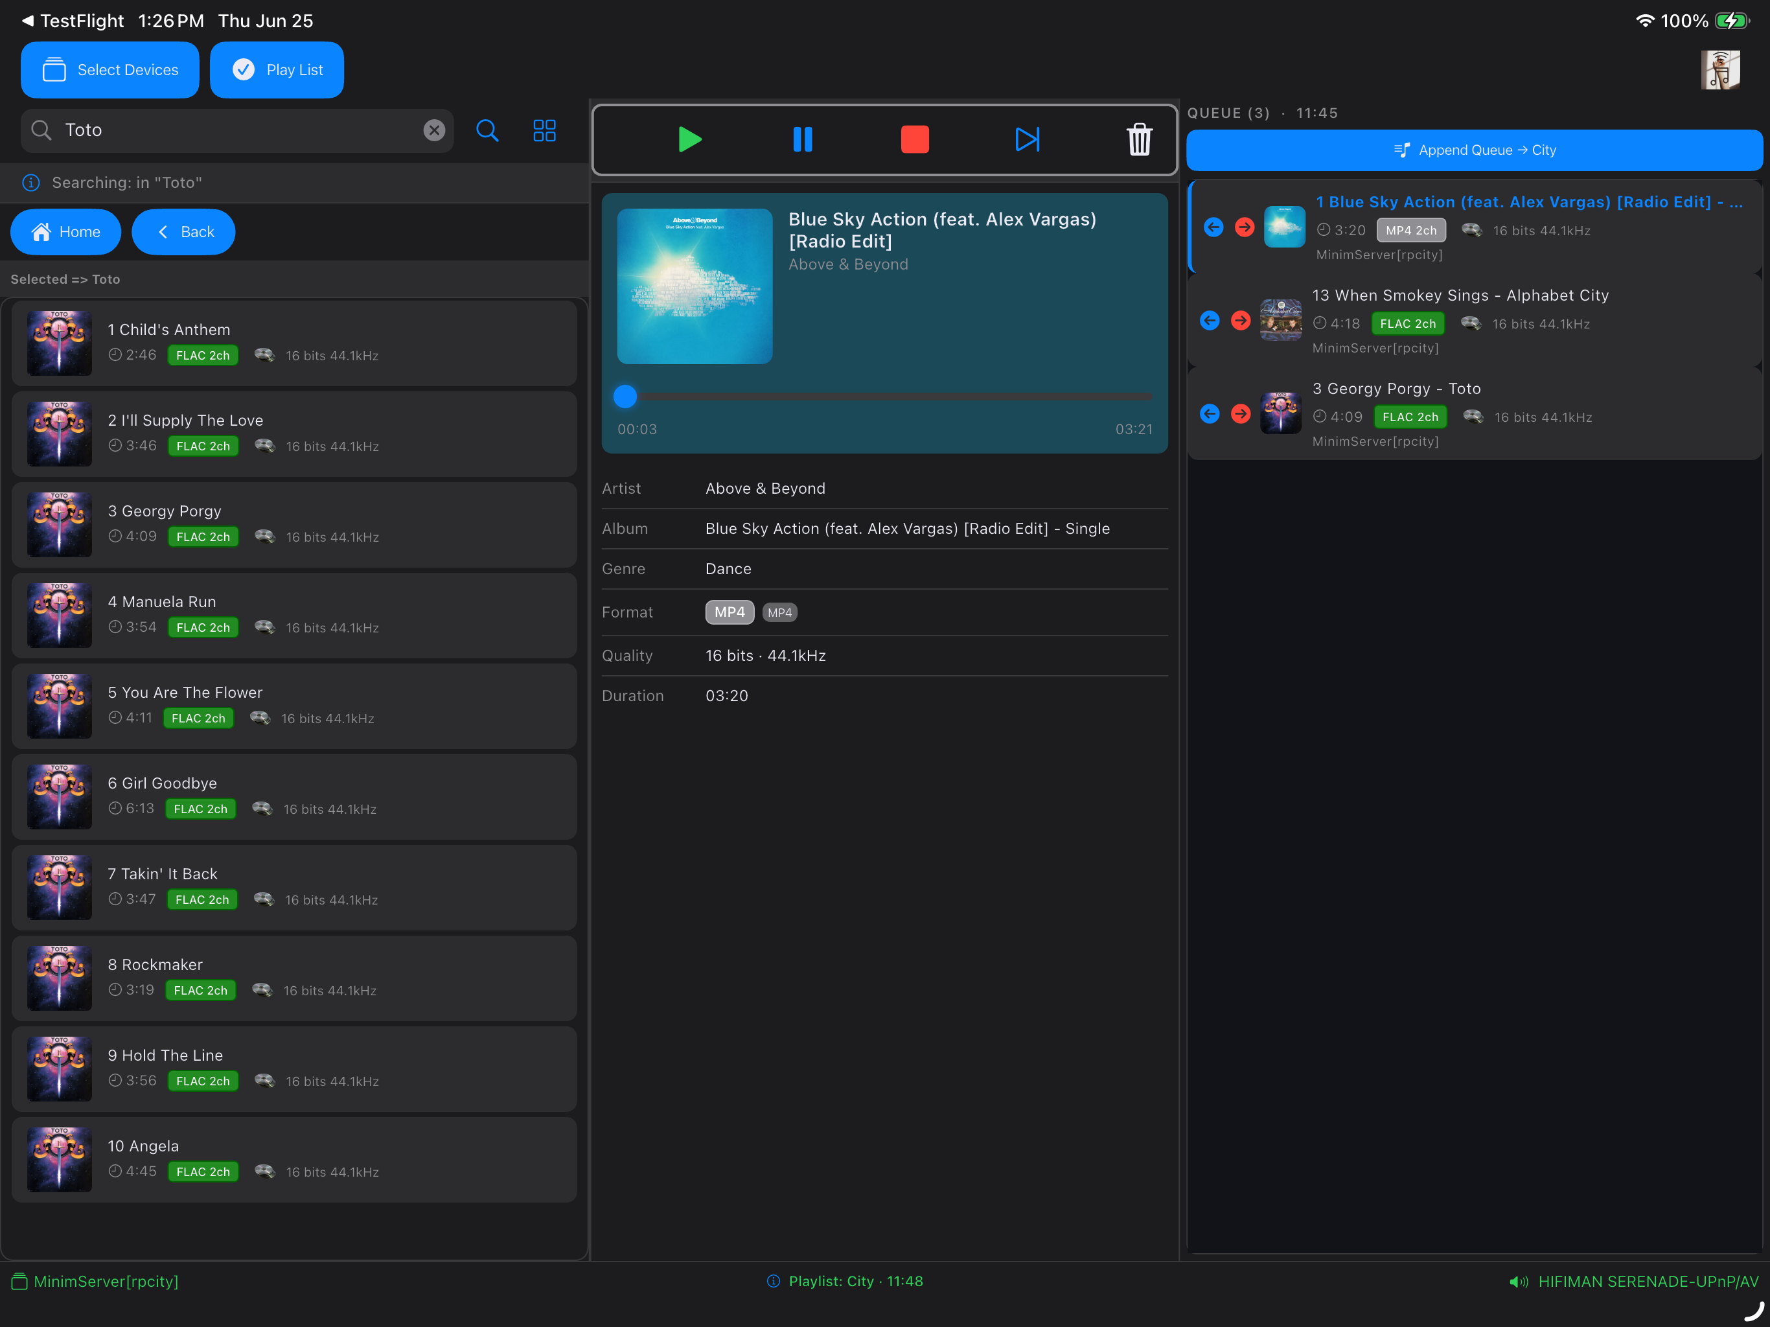The width and height of the screenshot is (1770, 1327).
Task: Click the Angela album thumbnail
Action: tap(59, 1159)
